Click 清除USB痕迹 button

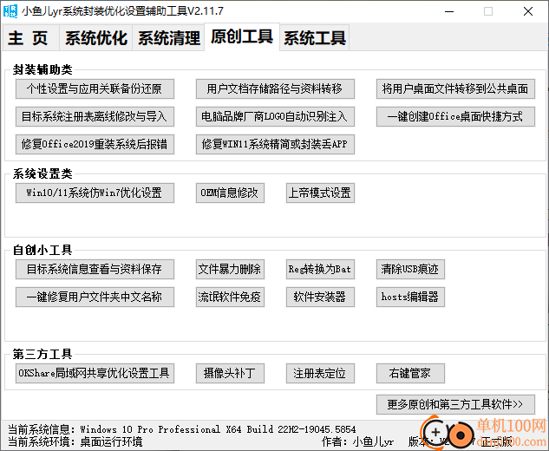click(x=410, y=269)
